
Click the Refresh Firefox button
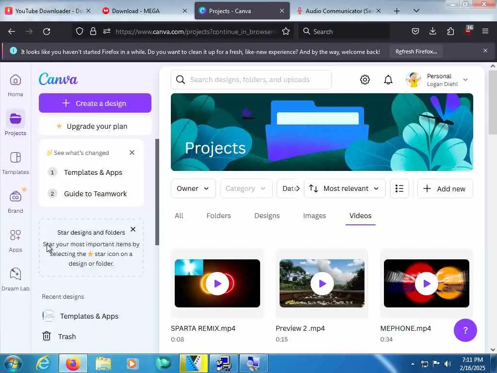click(416, 51)
